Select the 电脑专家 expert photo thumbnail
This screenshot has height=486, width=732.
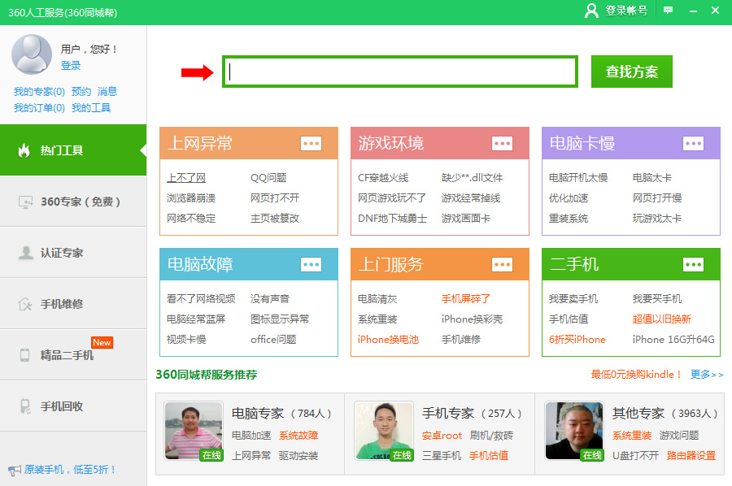194,431
